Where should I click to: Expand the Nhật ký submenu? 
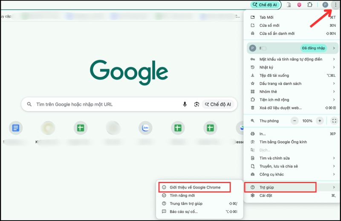(292, 67)
